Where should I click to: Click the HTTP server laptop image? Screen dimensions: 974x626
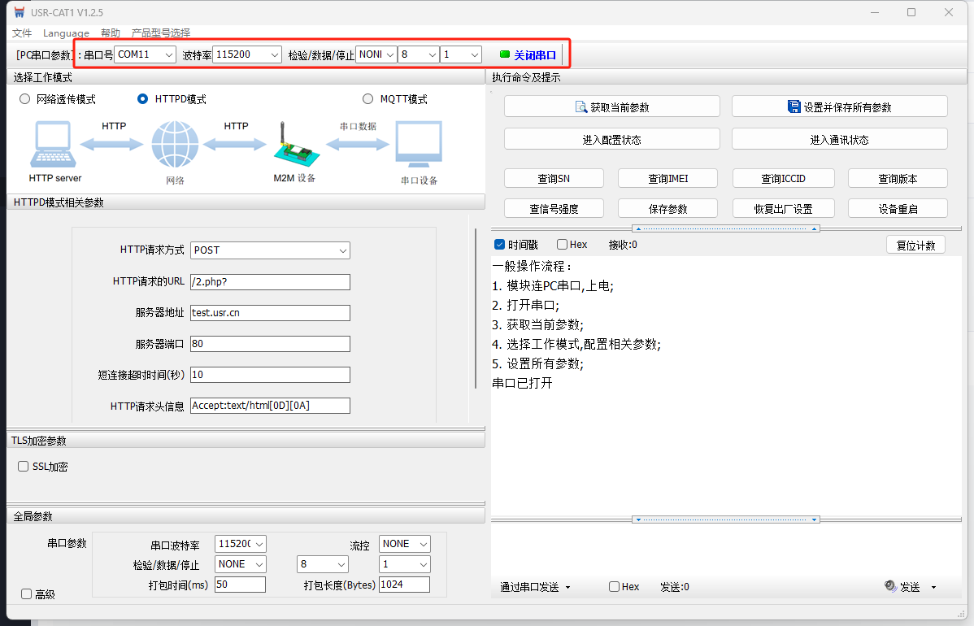(54, 145)
